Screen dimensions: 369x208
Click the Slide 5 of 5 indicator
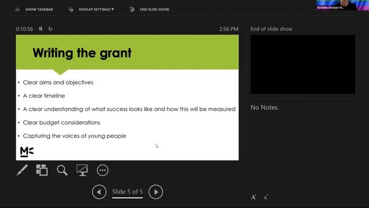tap(127, 192)
